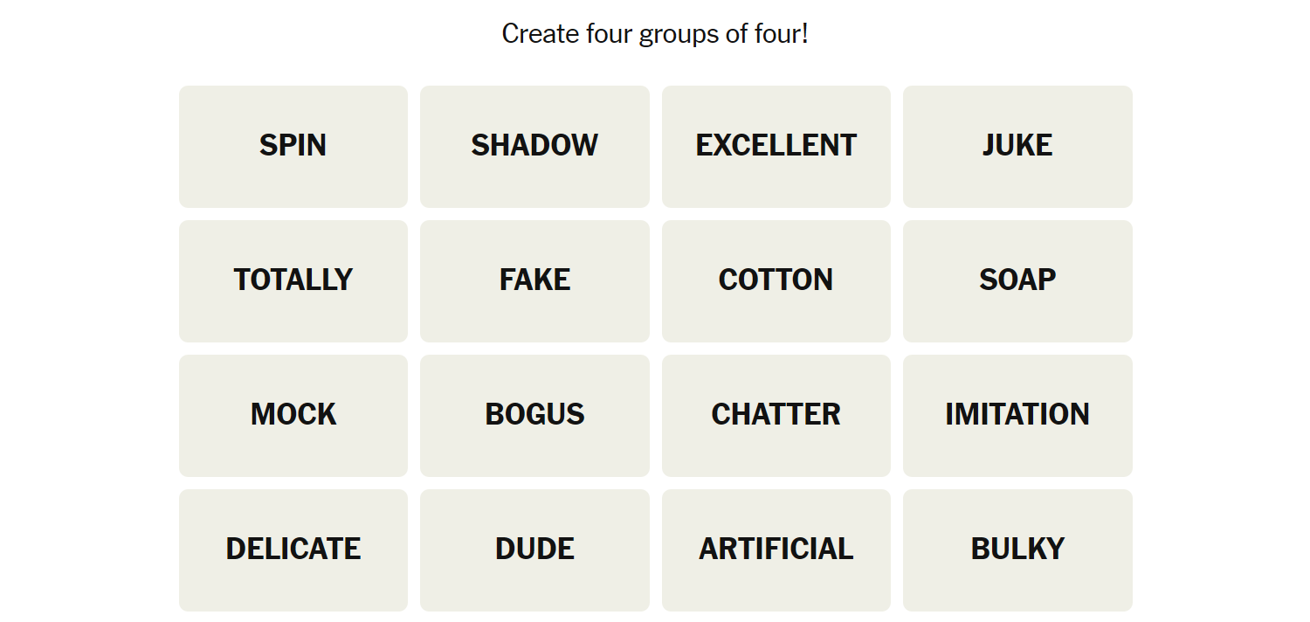Tap the TOTALLY word card

[293, 280]
